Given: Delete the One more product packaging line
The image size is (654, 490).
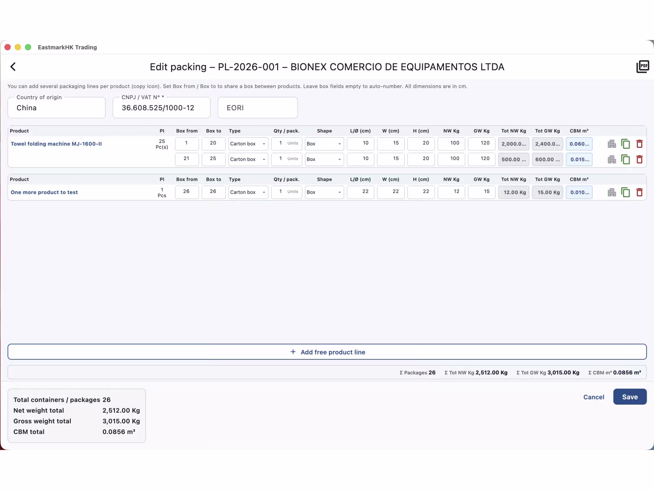Looking at the screenshot, I should tap(640, 192).
